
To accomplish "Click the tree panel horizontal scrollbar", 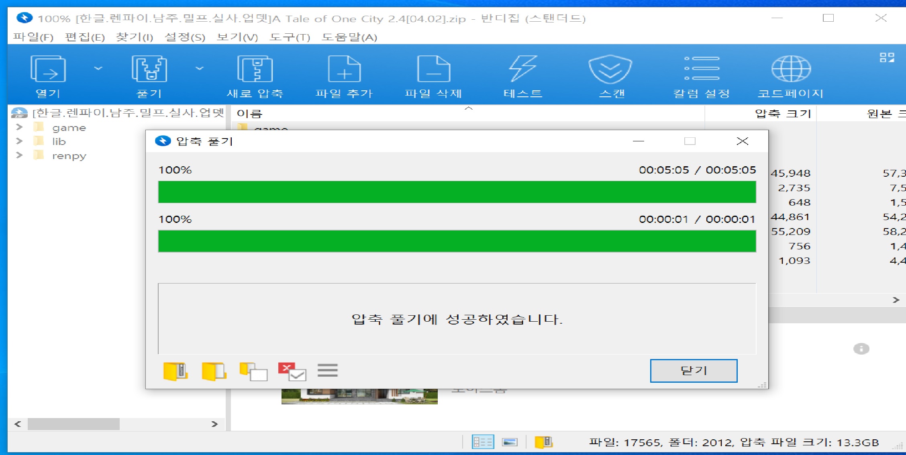I will 73,424.
